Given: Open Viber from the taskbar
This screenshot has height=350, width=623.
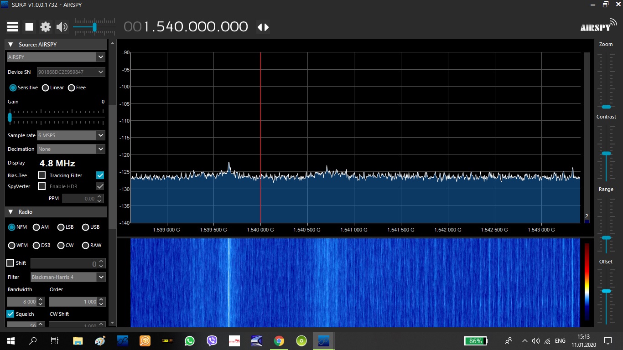Looking at the screenshot, I should pyautogui.click(x=212, y=340).
